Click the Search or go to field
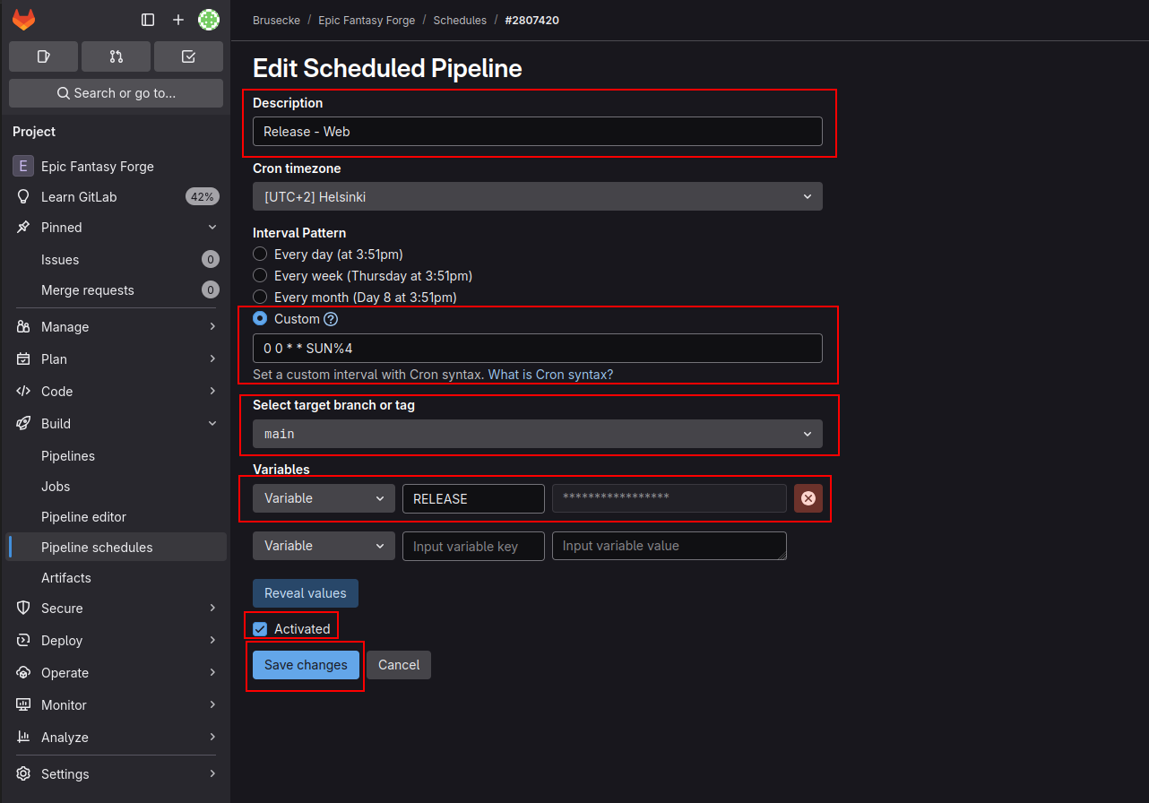This screenshot has height=803, width=1149. [116, 93]
